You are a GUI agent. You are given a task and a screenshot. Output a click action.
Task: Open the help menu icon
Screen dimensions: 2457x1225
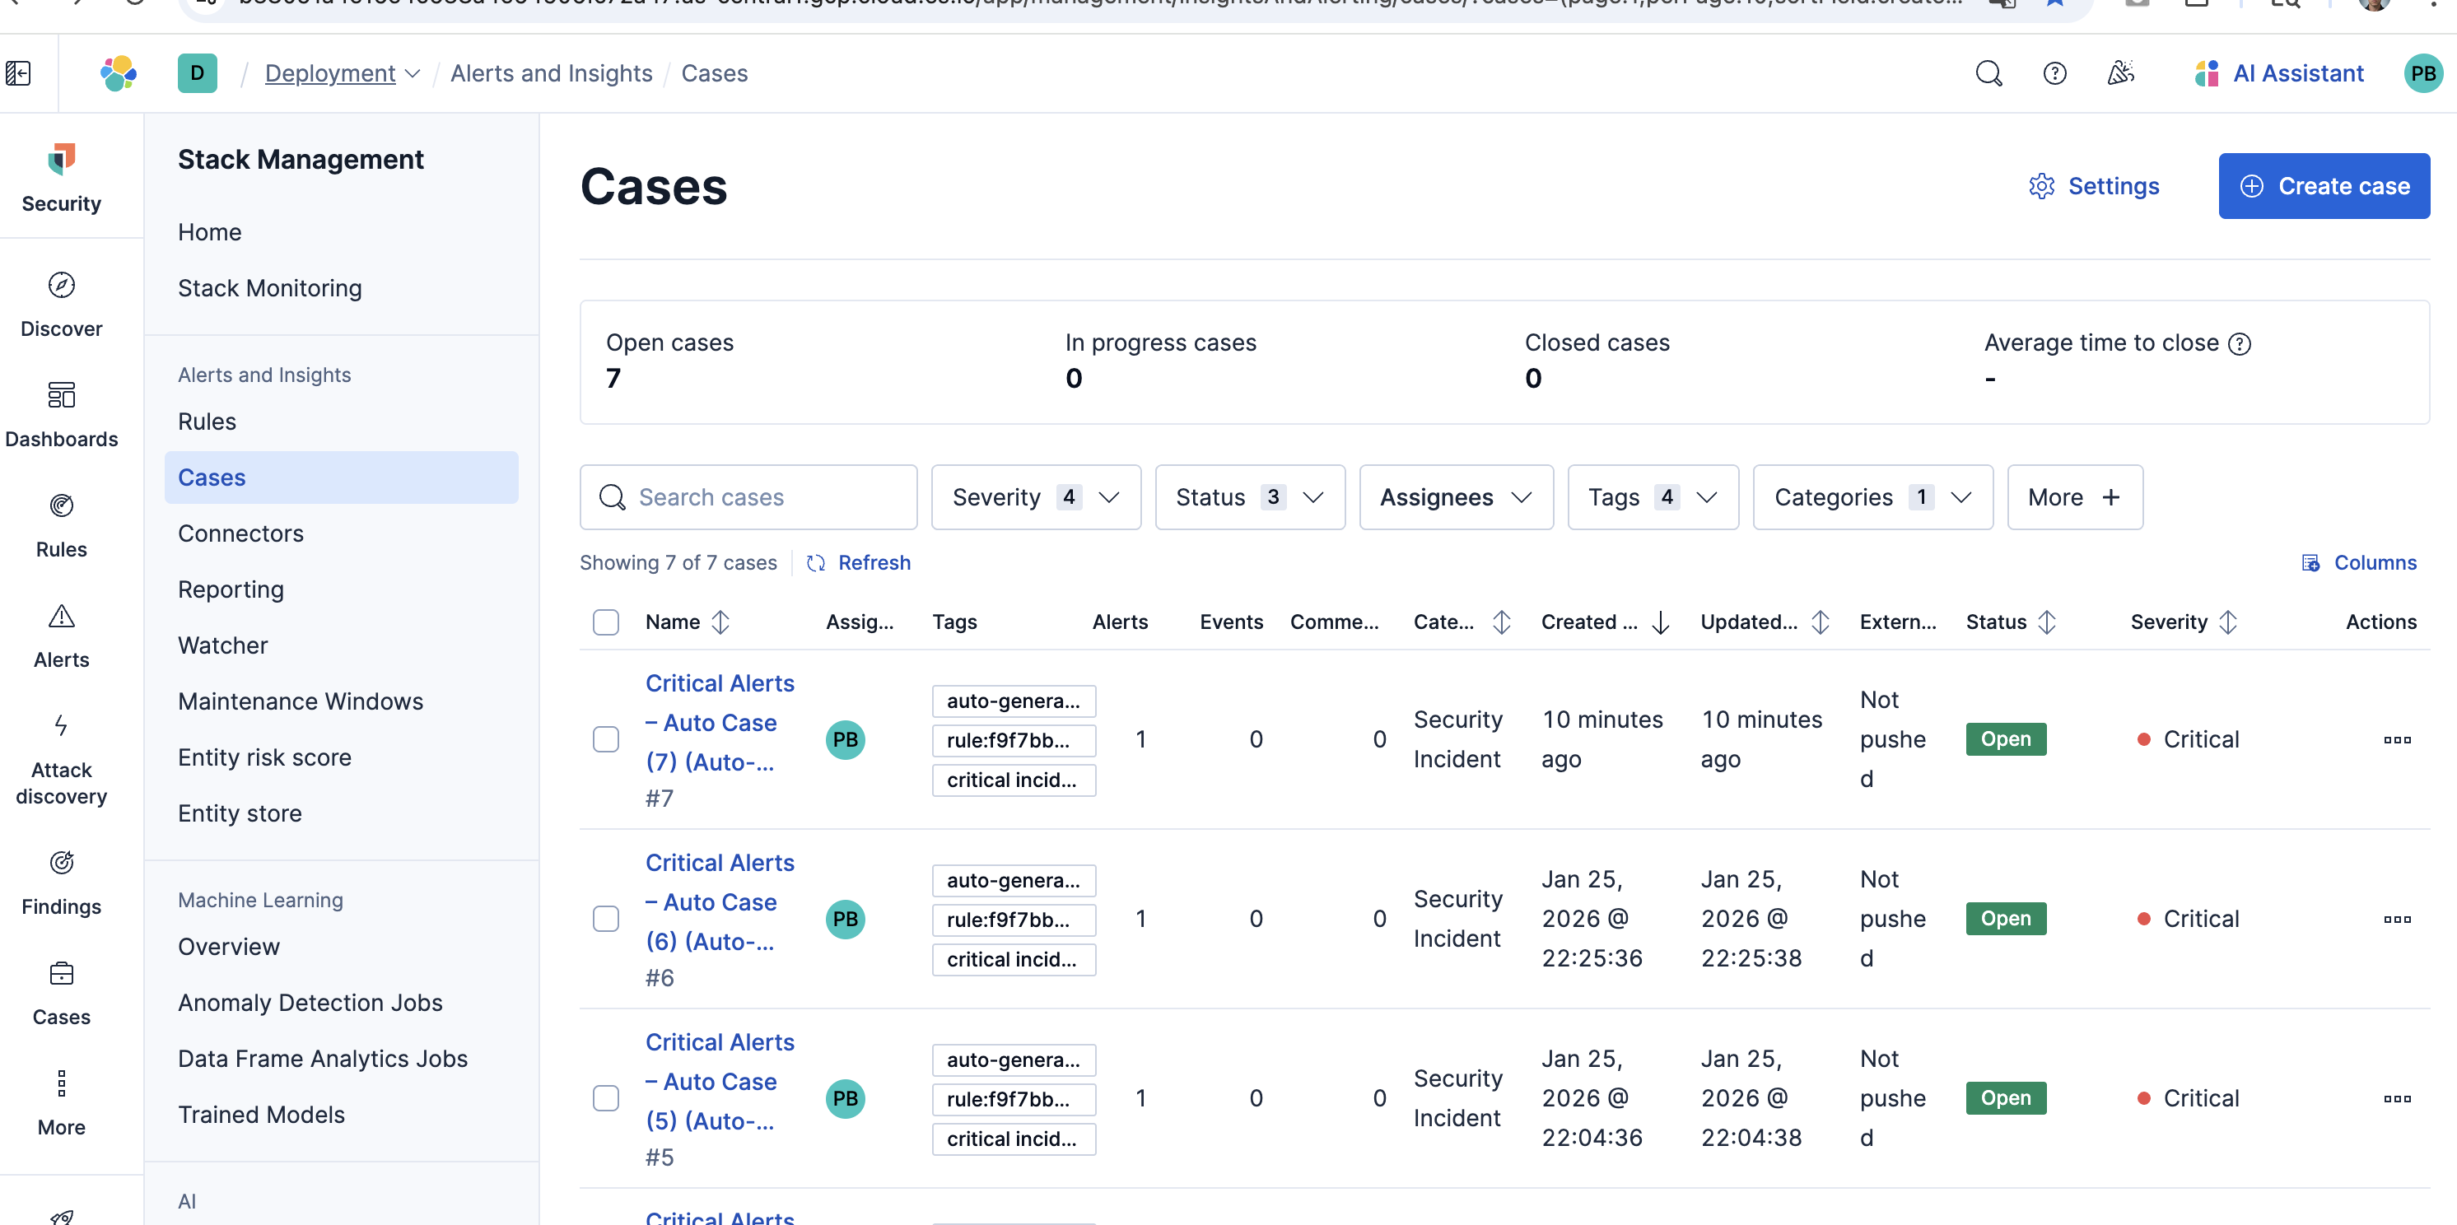[x=2054, y=73]
